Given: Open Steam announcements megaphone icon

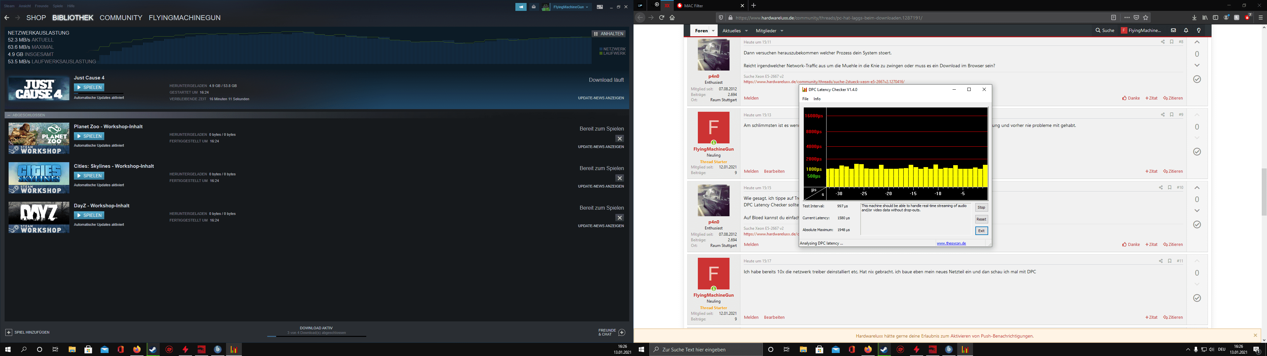Looking at the screenshot, I should pos(521,7).
